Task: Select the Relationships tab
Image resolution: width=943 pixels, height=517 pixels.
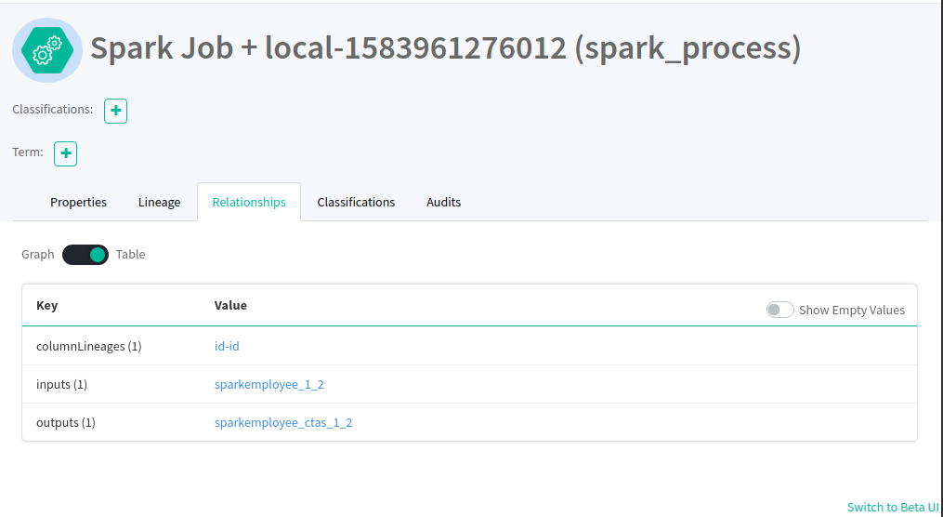Action: [249, 202]
